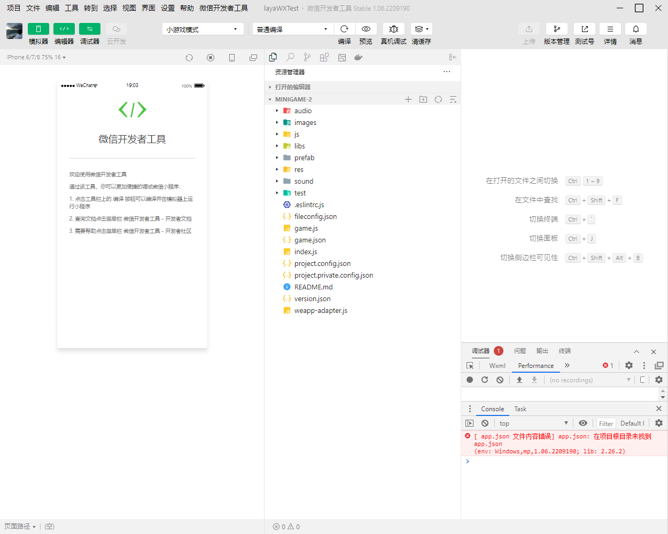Click the new file plus icon
This screenshot has width=668, height=534.
coord(408,99)
